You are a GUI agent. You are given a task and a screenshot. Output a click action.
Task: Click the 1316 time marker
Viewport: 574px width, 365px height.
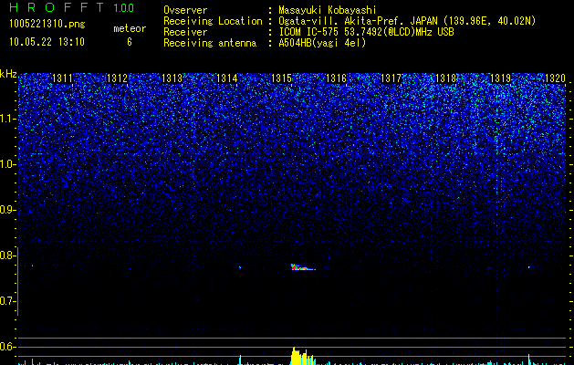coord(336,78)
